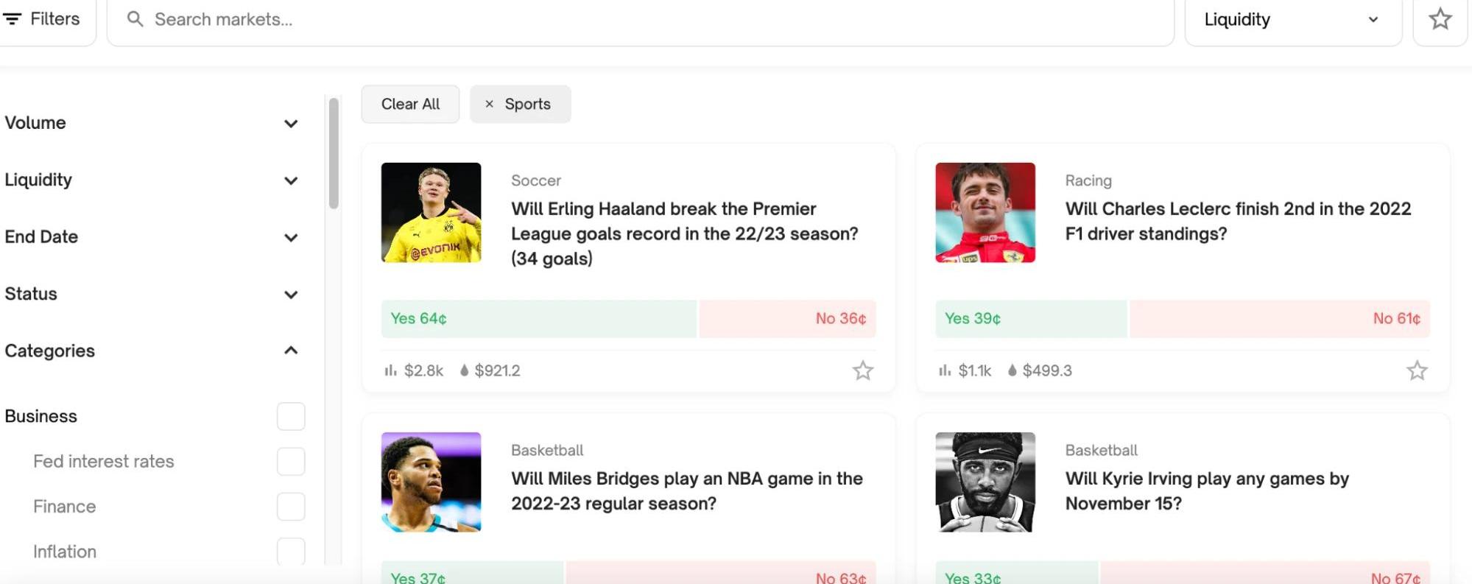Viewport: 1472px width, 584px height.
Task: Enable the Fed interest rates checkbox
Action: tap(291, 462)
